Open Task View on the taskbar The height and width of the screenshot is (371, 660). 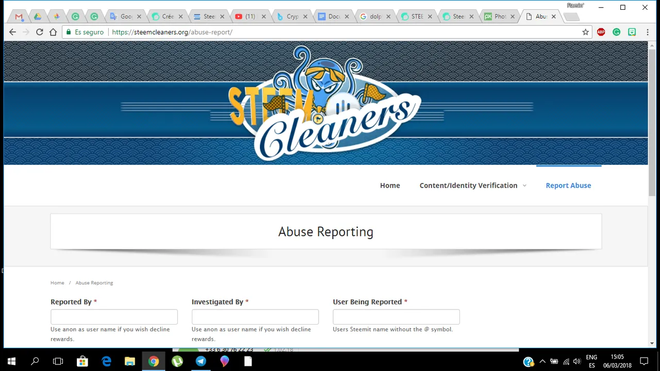tap(58, 362)
